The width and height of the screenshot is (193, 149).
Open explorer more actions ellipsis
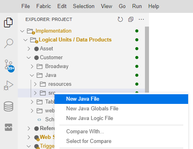click(141, 19)
